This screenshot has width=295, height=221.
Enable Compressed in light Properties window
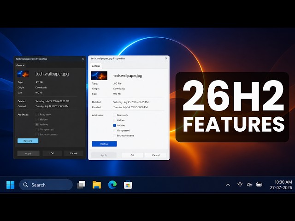click(115, 130)
